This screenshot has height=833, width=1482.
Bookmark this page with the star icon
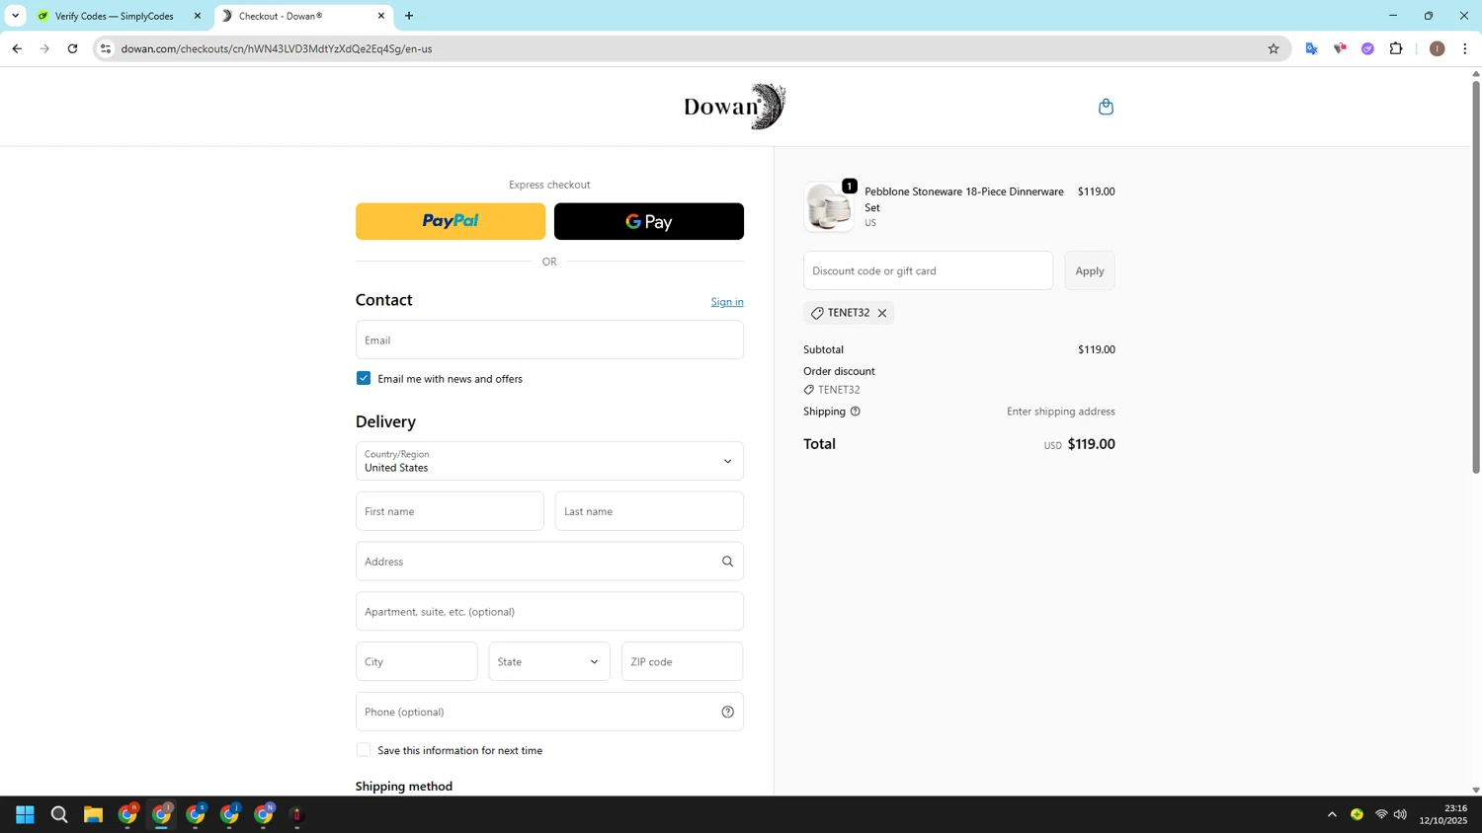1274,48
